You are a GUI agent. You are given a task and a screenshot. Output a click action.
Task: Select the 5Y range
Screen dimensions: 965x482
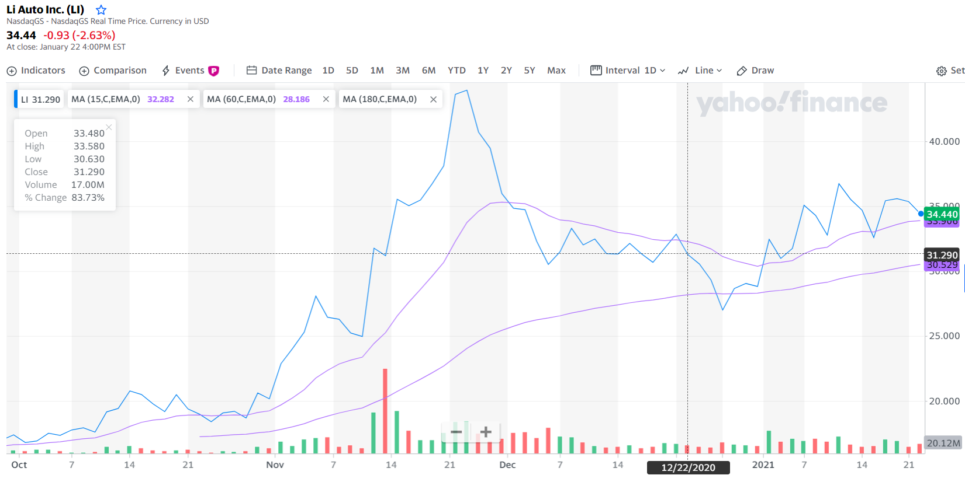(x=530, y=71)
